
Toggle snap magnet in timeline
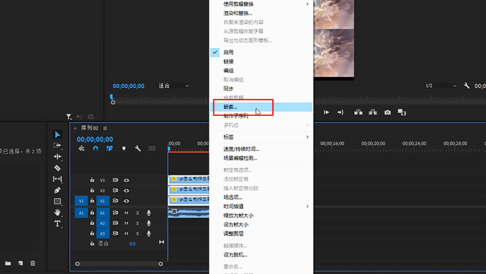(x=95, y=149)
